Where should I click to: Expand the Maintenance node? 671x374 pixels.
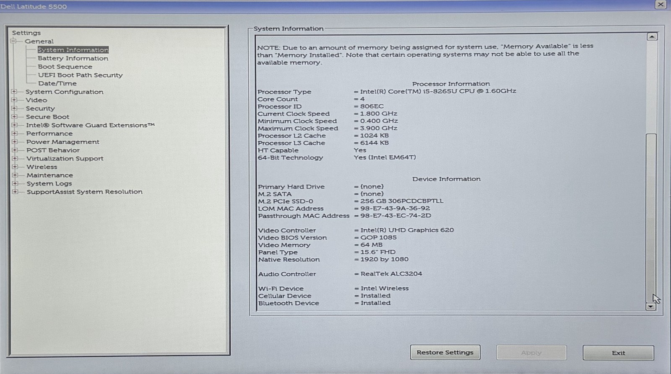tap(15, 175)
